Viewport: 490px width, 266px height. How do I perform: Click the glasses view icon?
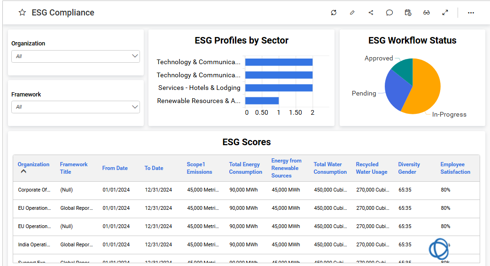pos(427,13)
